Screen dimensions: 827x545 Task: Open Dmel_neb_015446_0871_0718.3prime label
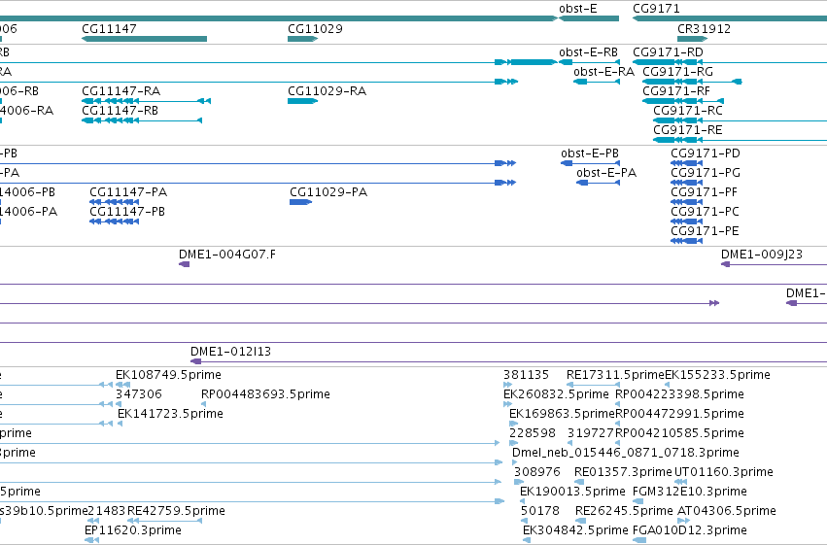click(x=626, y=453)
